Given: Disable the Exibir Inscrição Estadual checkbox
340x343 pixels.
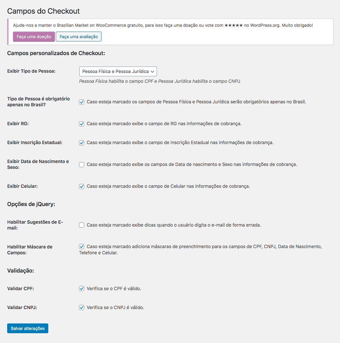Looking at the screenshot, I should (82, 143).
